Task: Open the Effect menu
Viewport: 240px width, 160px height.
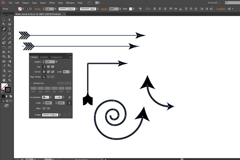Action: click(x=52, y=3)
